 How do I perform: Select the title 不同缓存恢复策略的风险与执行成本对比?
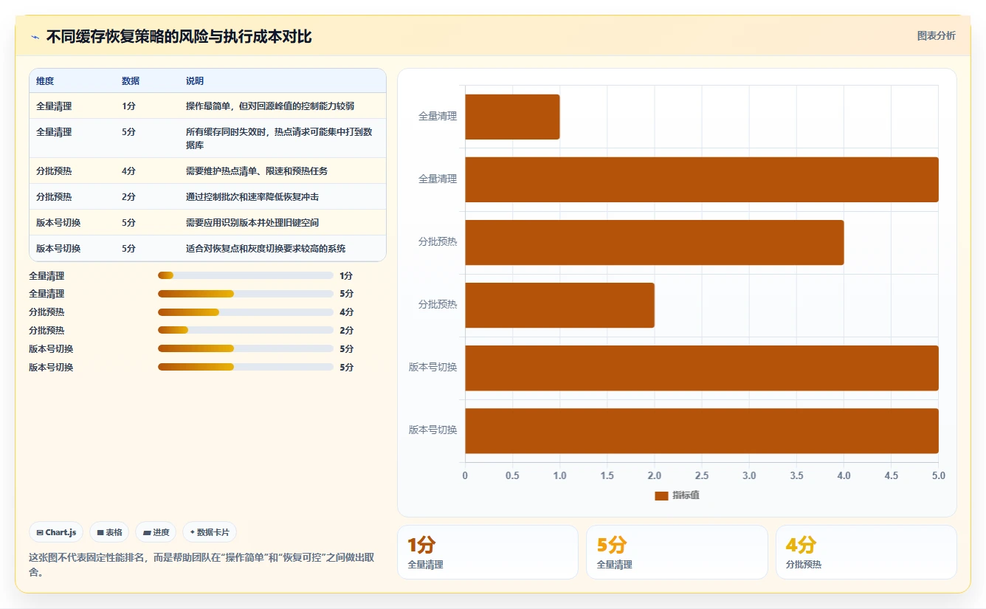(x=179, y=36)
